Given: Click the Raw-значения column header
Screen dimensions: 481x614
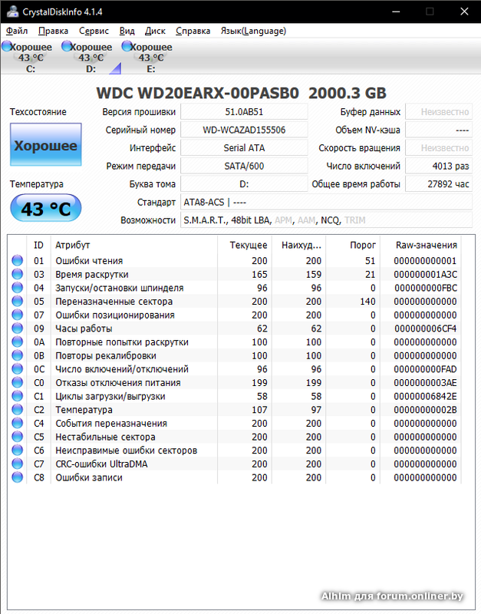Looking at the screenshot, I should click(420, 245).
